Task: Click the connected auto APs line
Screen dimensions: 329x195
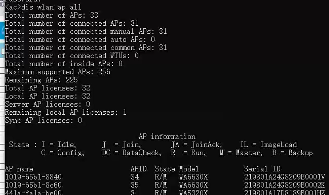Action: pyautogui.click(x=80, y=40)
